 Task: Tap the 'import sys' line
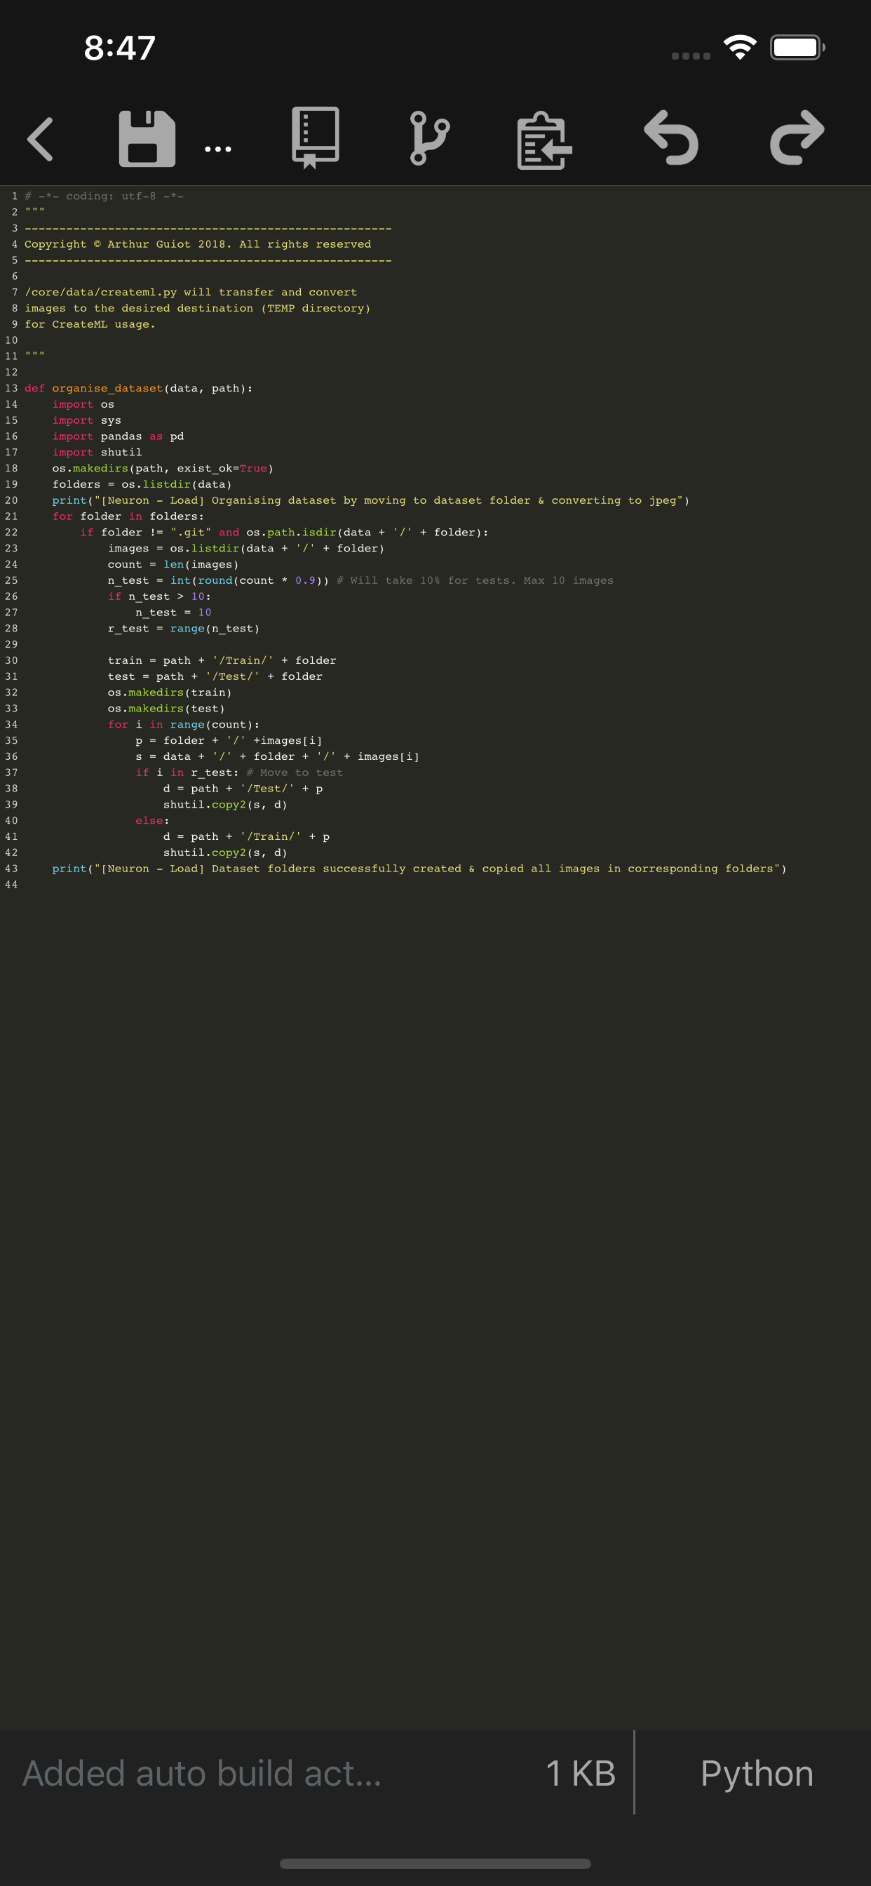coord(87,420)
